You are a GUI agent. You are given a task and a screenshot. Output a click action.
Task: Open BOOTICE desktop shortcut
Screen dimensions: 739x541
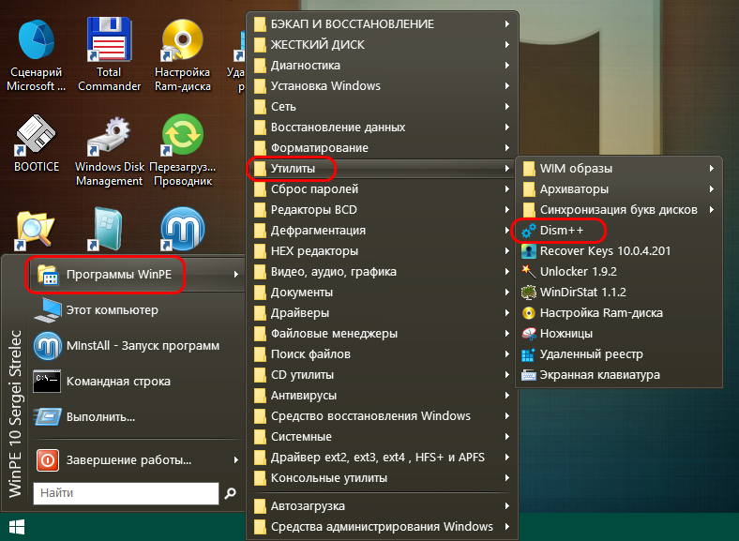coord(37,143)
